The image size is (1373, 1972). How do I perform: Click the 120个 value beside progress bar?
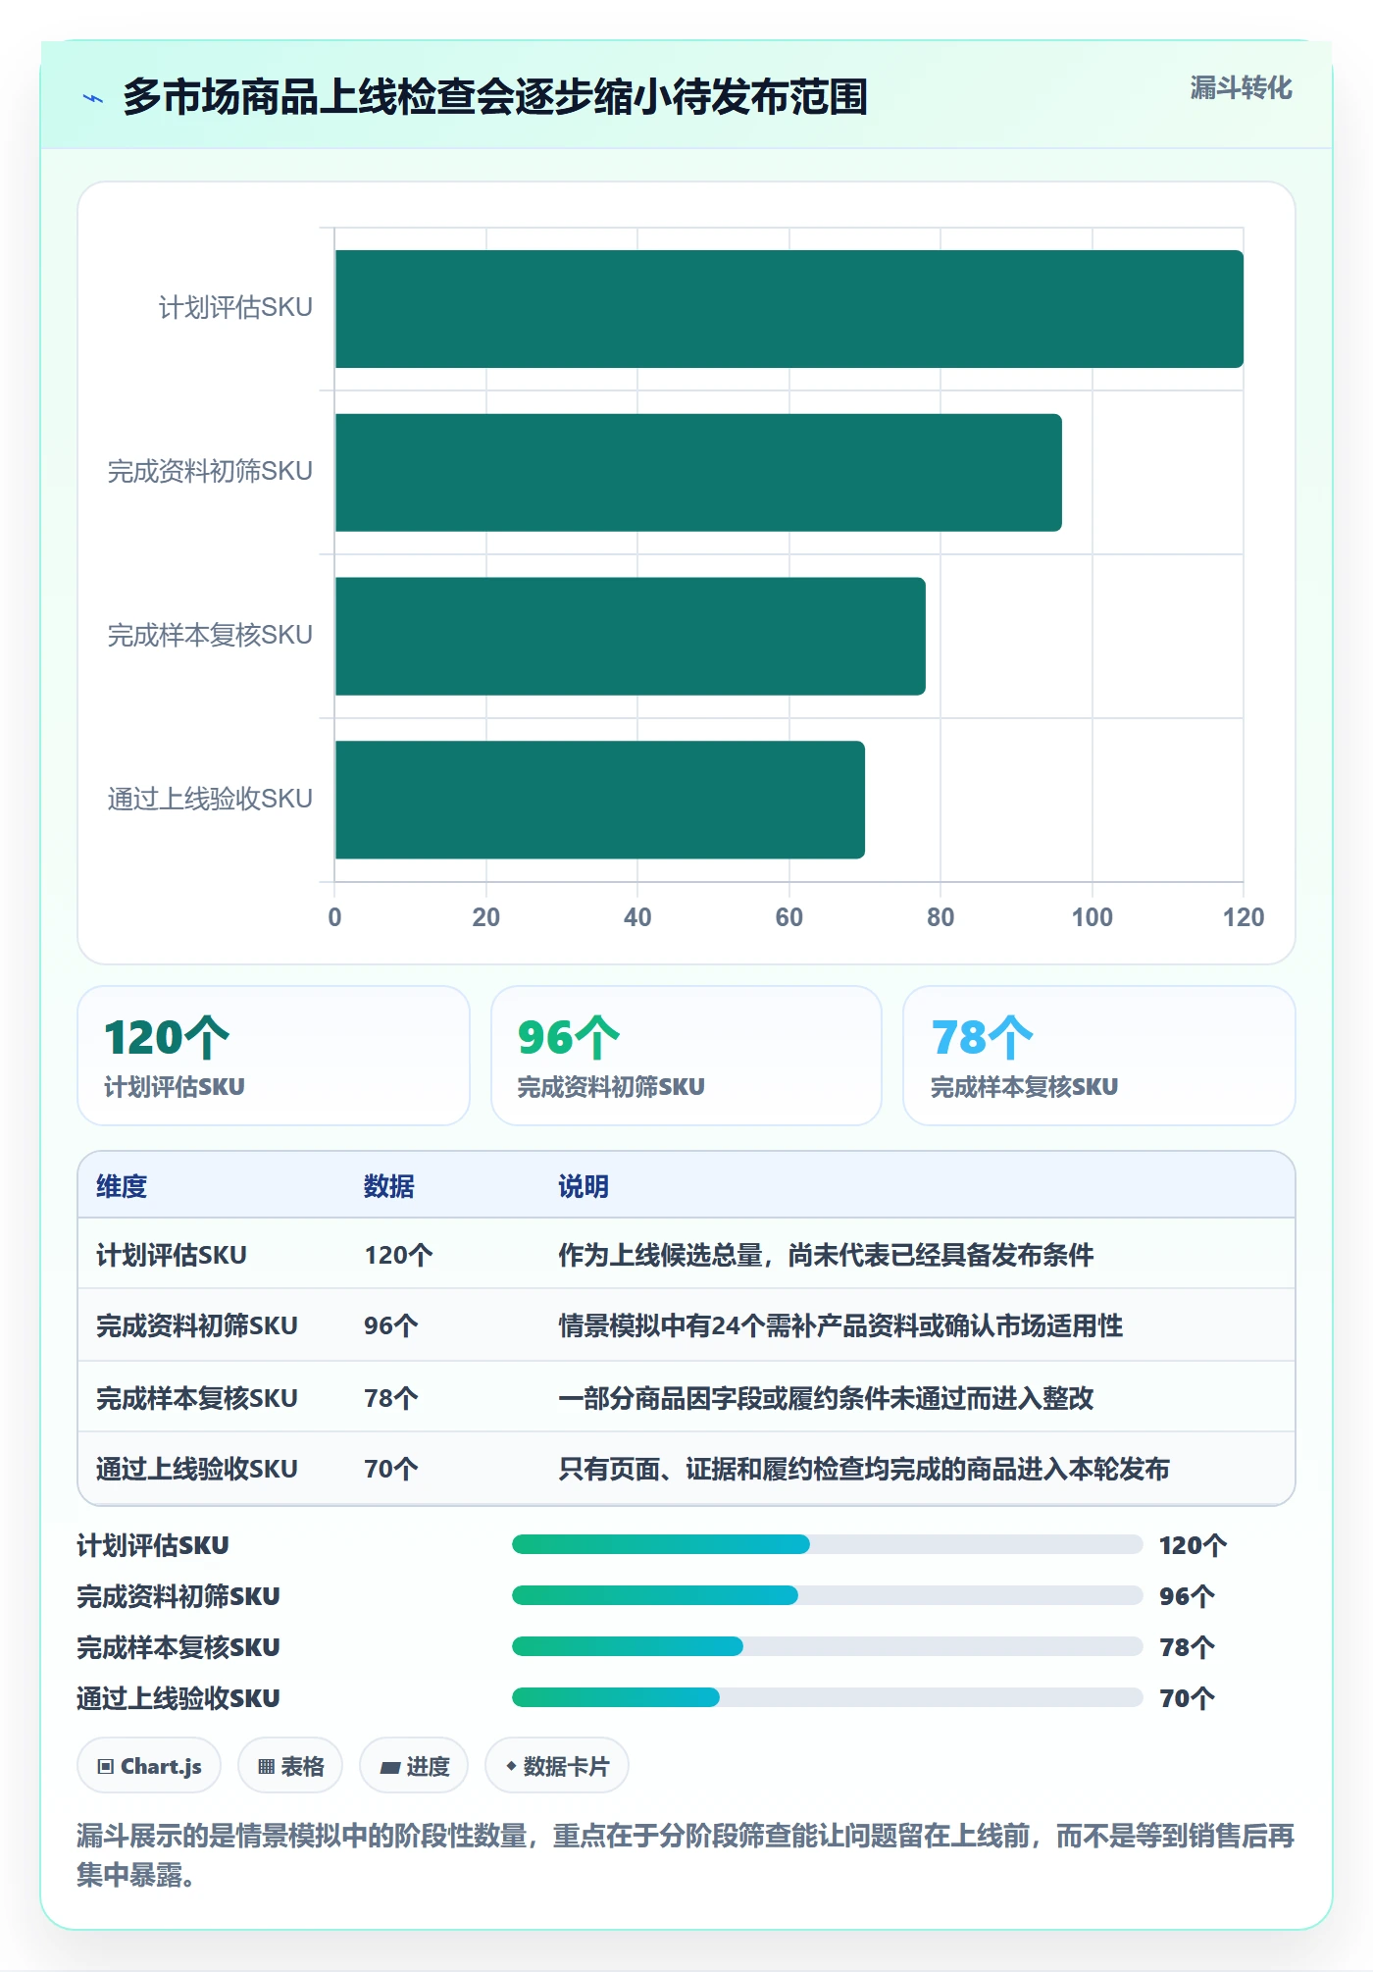[x=1193, y=1545]
